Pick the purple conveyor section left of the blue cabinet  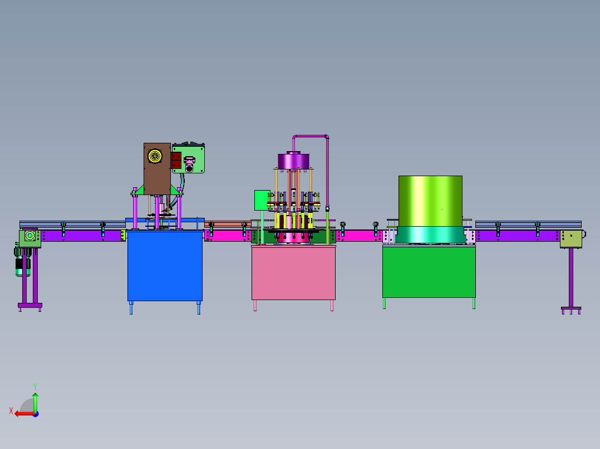[82, 236]
